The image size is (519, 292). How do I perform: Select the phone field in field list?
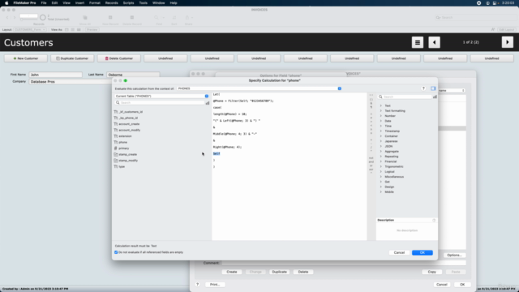(x=122, y=142)
